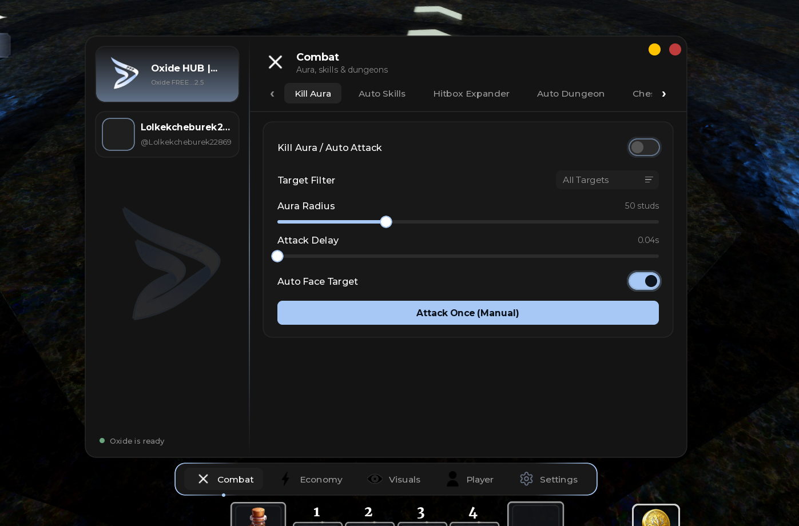Switch to the Hitbox Expander tab
The image size is (799, 526).
[471, 94]
